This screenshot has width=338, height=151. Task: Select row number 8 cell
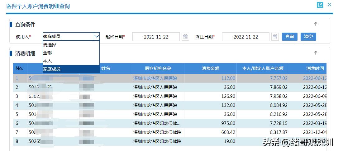click(20, 142)
